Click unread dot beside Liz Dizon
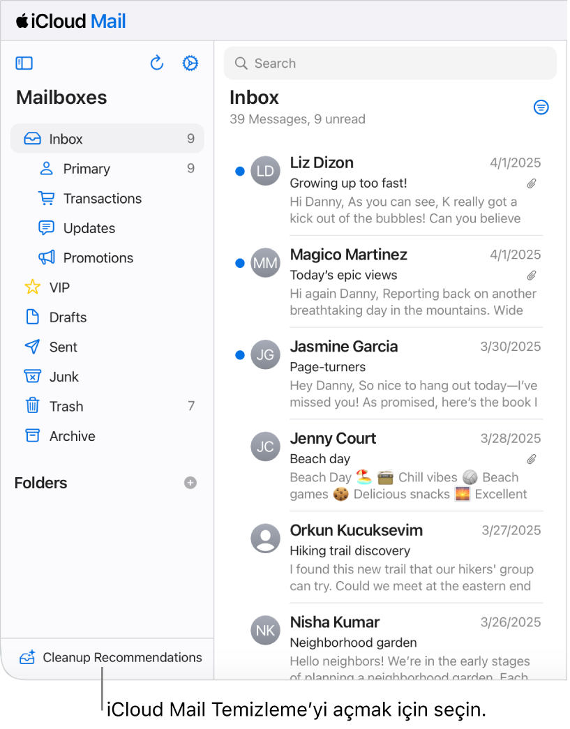 [240, 172]
